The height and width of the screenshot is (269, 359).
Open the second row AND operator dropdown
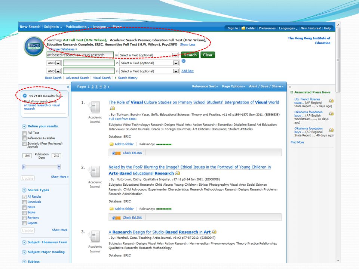coord(54,63)
